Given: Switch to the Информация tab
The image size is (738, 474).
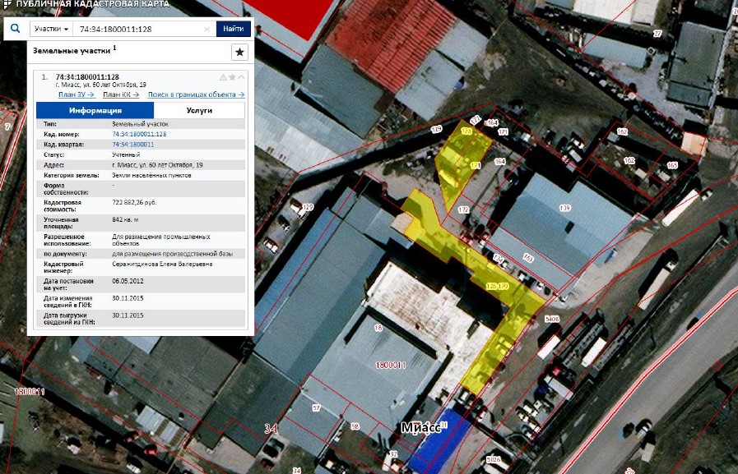Looking at the screenshot, I should point(95,110).
